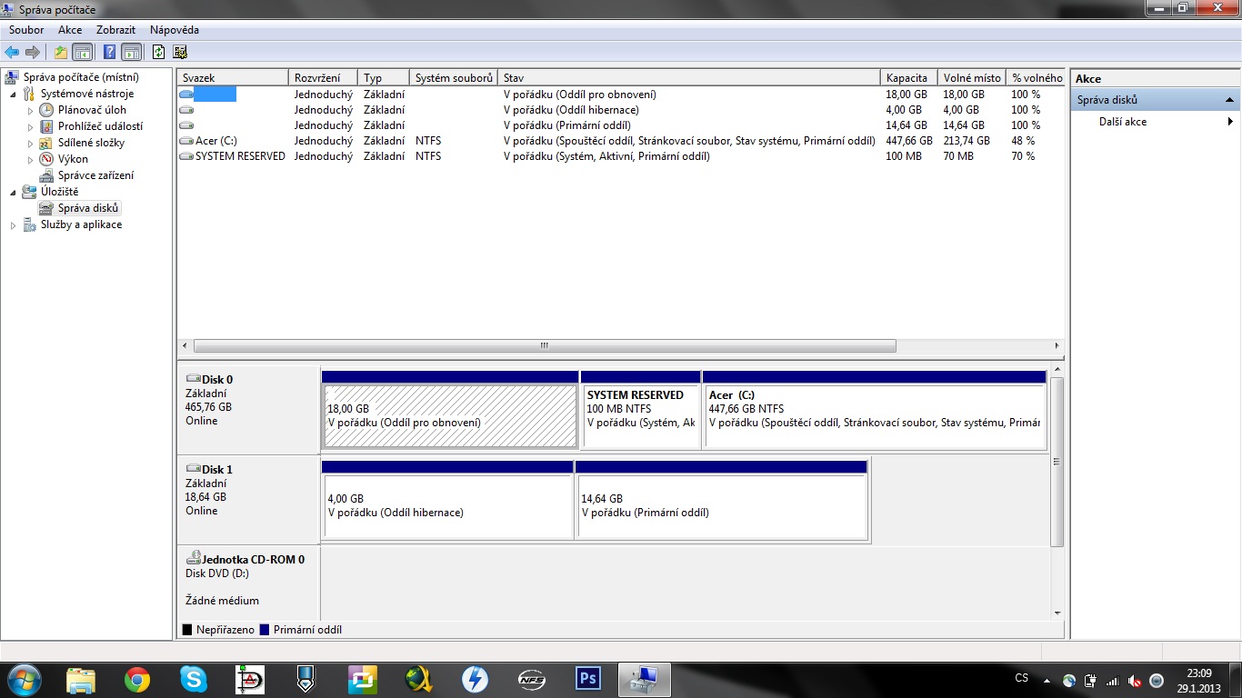
Task: Open Photoshop from the taskbar
Action: pyautogui.click(x=588, y=679)
